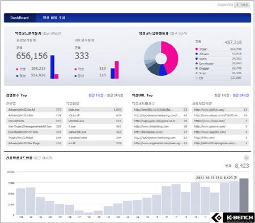
Task: Click the 1,055 count in the file list
Action: tap(117, 110)
